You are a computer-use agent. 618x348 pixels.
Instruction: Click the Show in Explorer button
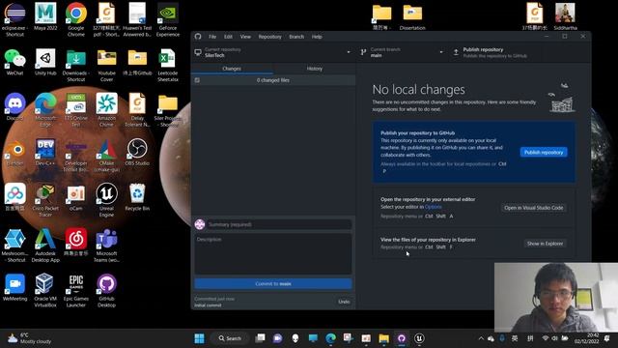tap(545, 244)
